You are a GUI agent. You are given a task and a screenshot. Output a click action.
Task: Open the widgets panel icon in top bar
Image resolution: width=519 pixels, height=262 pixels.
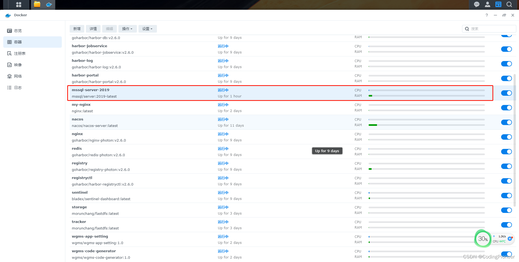click(498, 4)
